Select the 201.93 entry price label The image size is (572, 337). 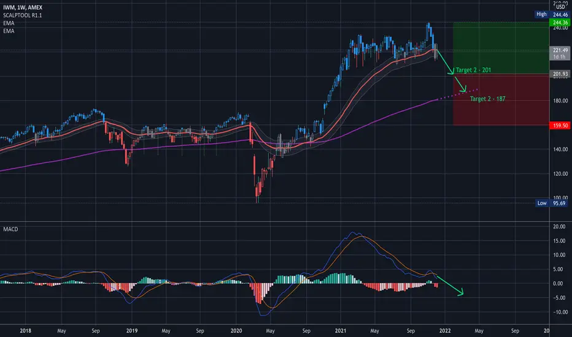click(560, 74)
